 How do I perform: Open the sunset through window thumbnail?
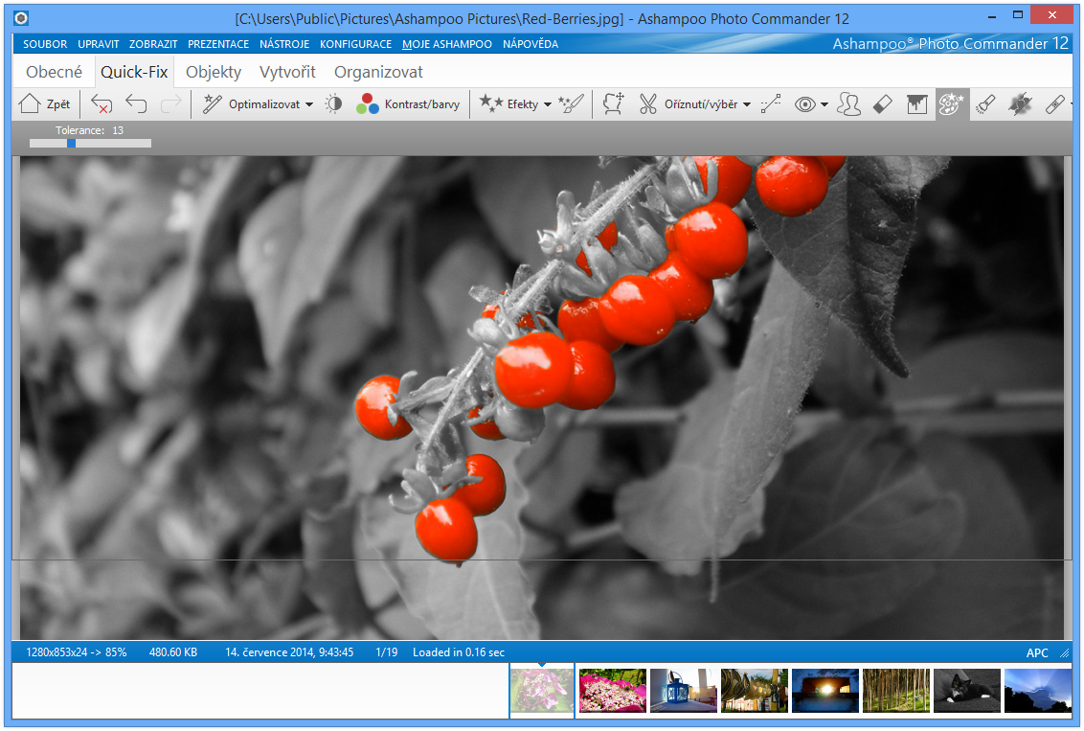pos(825,690)
